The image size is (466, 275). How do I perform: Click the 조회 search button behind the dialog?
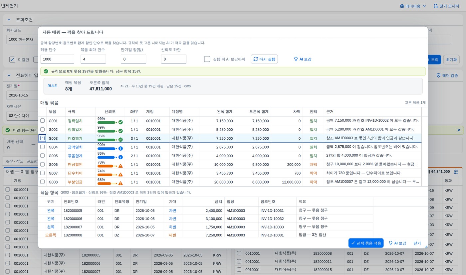(434, 60)
